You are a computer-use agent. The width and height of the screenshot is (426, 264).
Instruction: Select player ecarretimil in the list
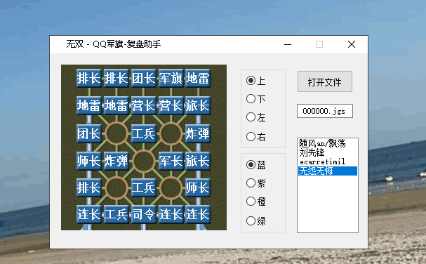point(328,161)
